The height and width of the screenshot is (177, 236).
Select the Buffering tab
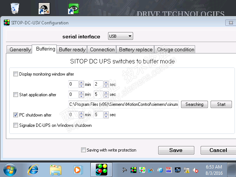(x=44, y=49)
